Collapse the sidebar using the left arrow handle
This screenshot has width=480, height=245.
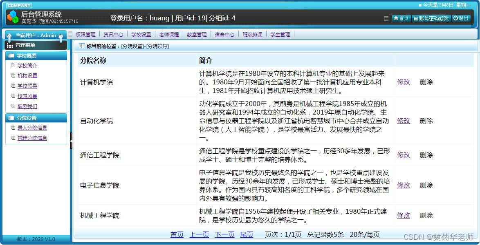[72, 141]
